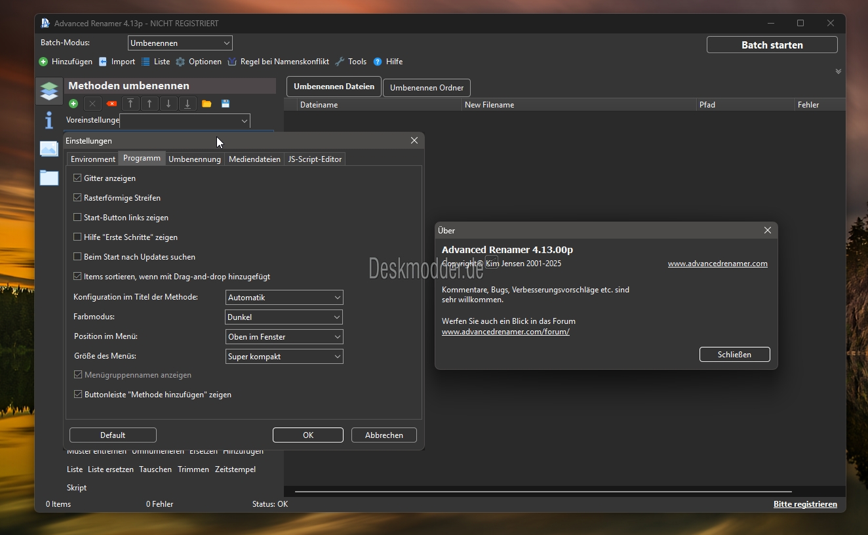Select the Programm tab

point(142,158)
